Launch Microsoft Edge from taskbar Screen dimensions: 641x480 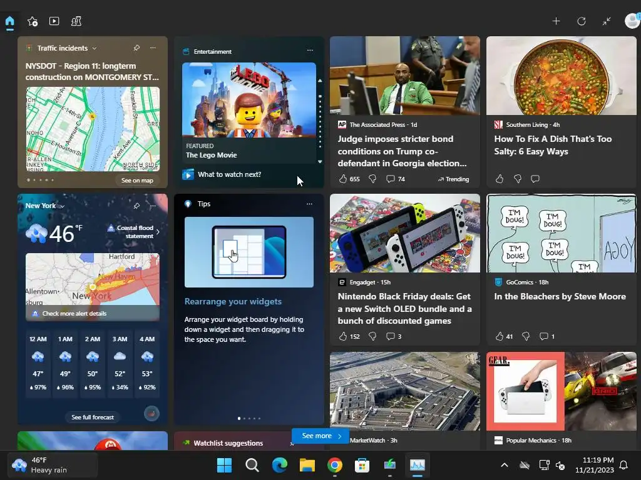280,465
